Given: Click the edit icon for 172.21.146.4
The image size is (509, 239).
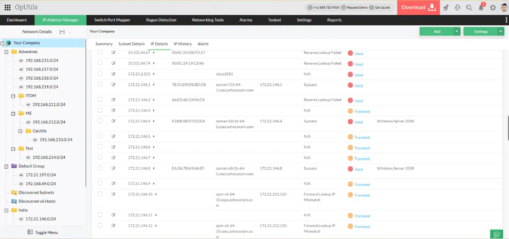Looking at the screenshot, I should [114, 121].
